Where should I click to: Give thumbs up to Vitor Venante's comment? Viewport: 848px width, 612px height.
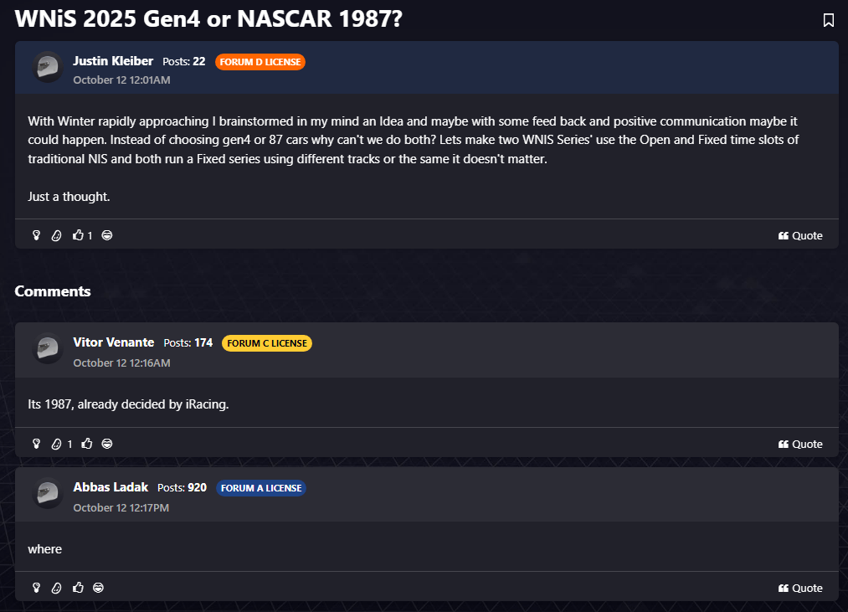coord(87,444)
